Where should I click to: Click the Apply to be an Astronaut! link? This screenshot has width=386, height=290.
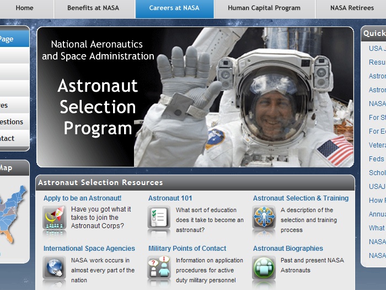point(83,198)
